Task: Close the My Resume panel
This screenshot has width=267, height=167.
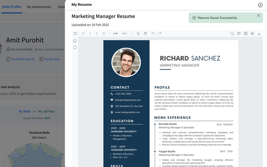Action: (x=260, y=5)
